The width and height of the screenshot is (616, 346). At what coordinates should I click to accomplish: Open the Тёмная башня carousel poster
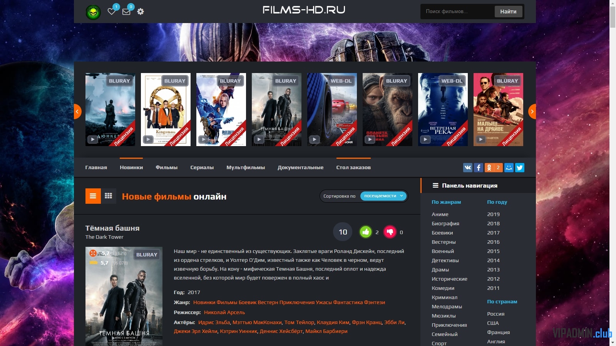[x=276, y=110]
